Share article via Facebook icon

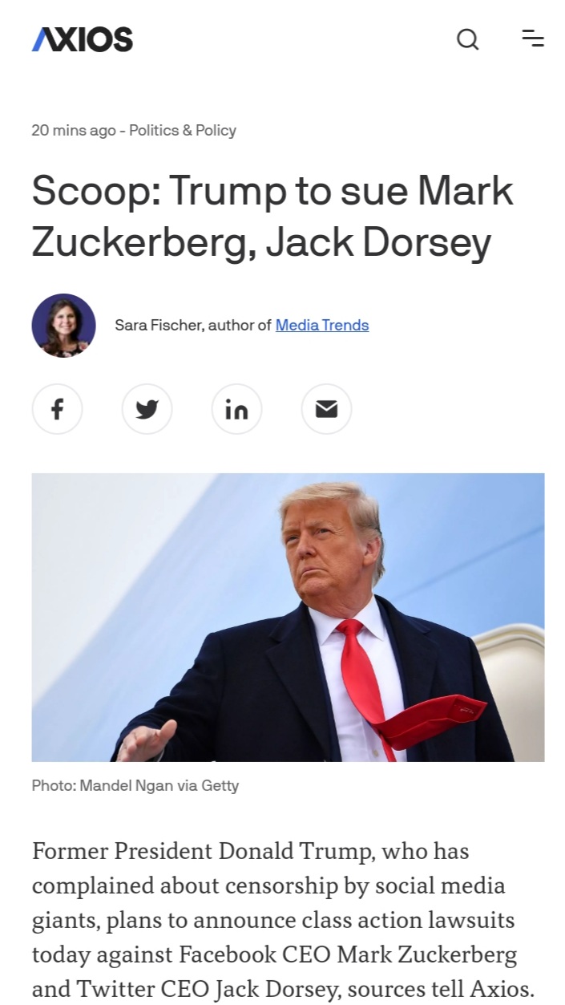(57, 410)
